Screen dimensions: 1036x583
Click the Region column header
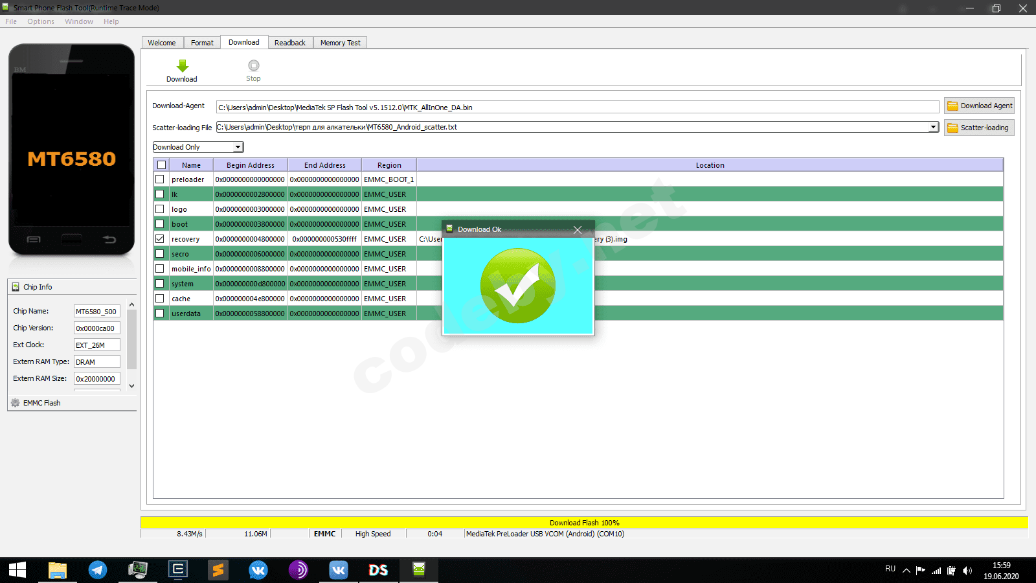point(389,165)
